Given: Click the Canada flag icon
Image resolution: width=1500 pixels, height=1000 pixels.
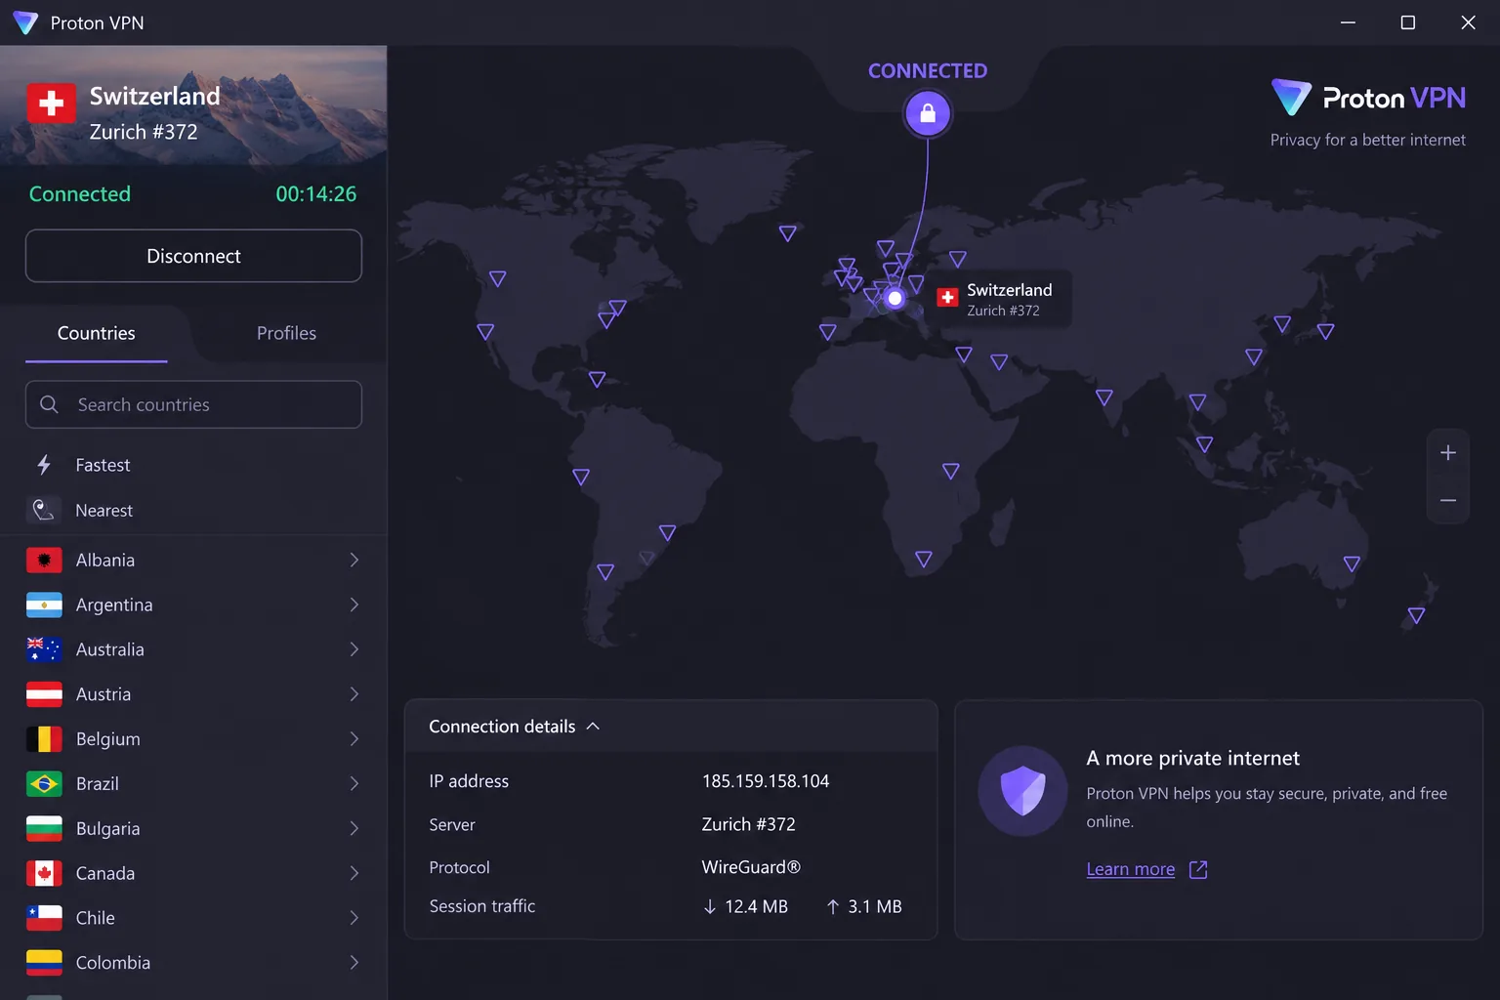Looking at the screenshot, I should click(44, 873).
